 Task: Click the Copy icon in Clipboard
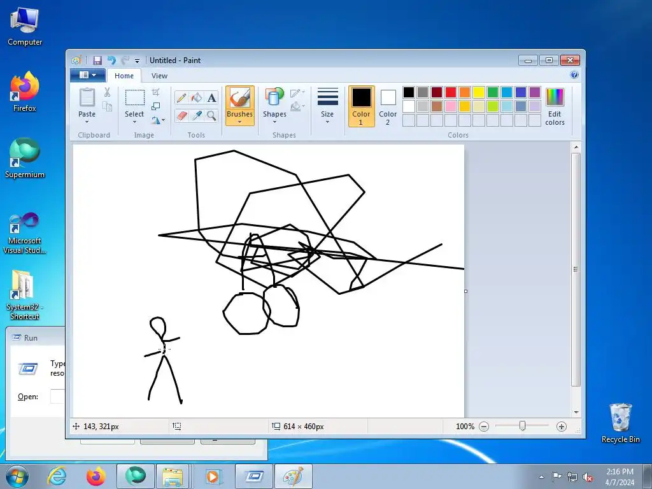(x=107, y=107)
